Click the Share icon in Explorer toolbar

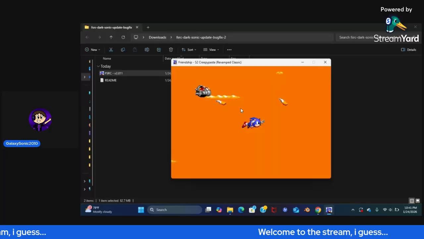pyautogui.click(x=159, y=50)
